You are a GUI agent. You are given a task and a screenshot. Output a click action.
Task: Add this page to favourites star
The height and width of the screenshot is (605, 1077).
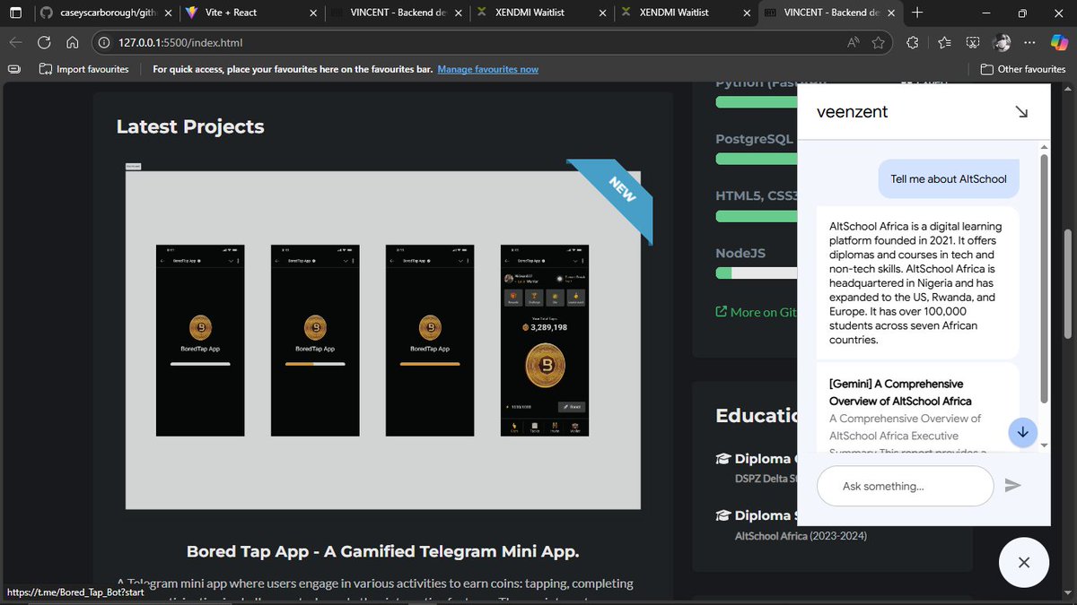878,42
